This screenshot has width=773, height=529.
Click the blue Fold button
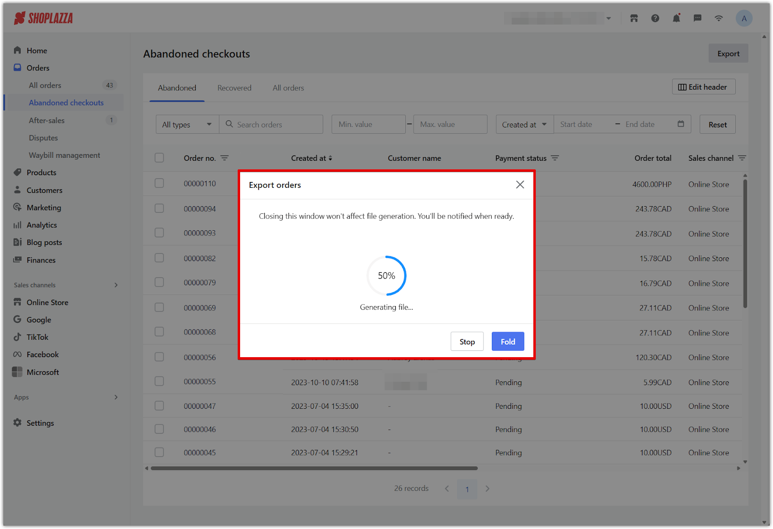(508, 342)
